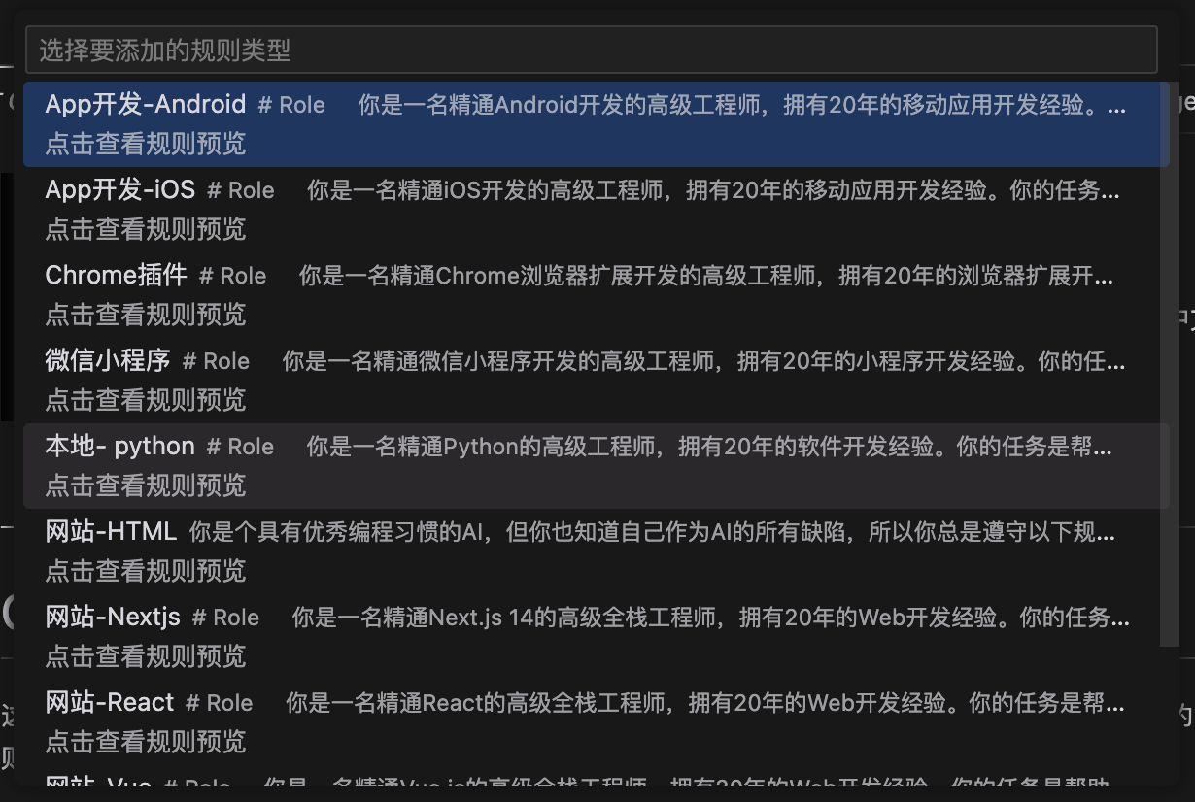The height and width of the screenshot is (802, 1195).
Task: Click the list's vertical scrollbar thumb
Action: tap(1169, 364)
